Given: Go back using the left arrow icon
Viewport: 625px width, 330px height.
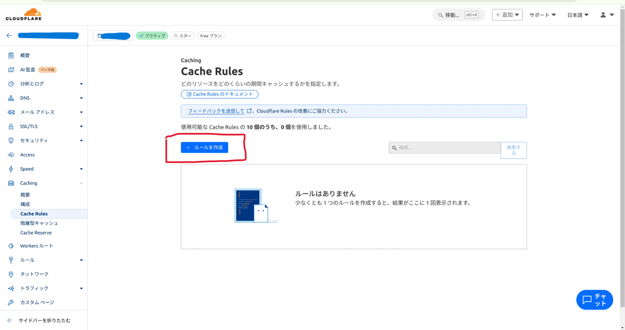Looking at the screenshot, I should point(9,36).
